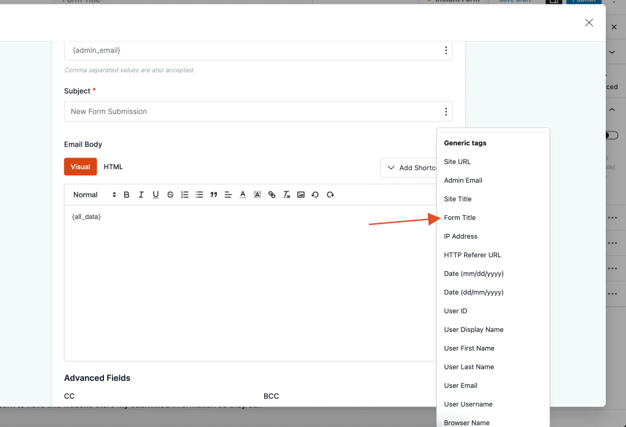Clear text formatting with the Tx icon
Screen dimensions: 626x427
click(x=286, y=194)
